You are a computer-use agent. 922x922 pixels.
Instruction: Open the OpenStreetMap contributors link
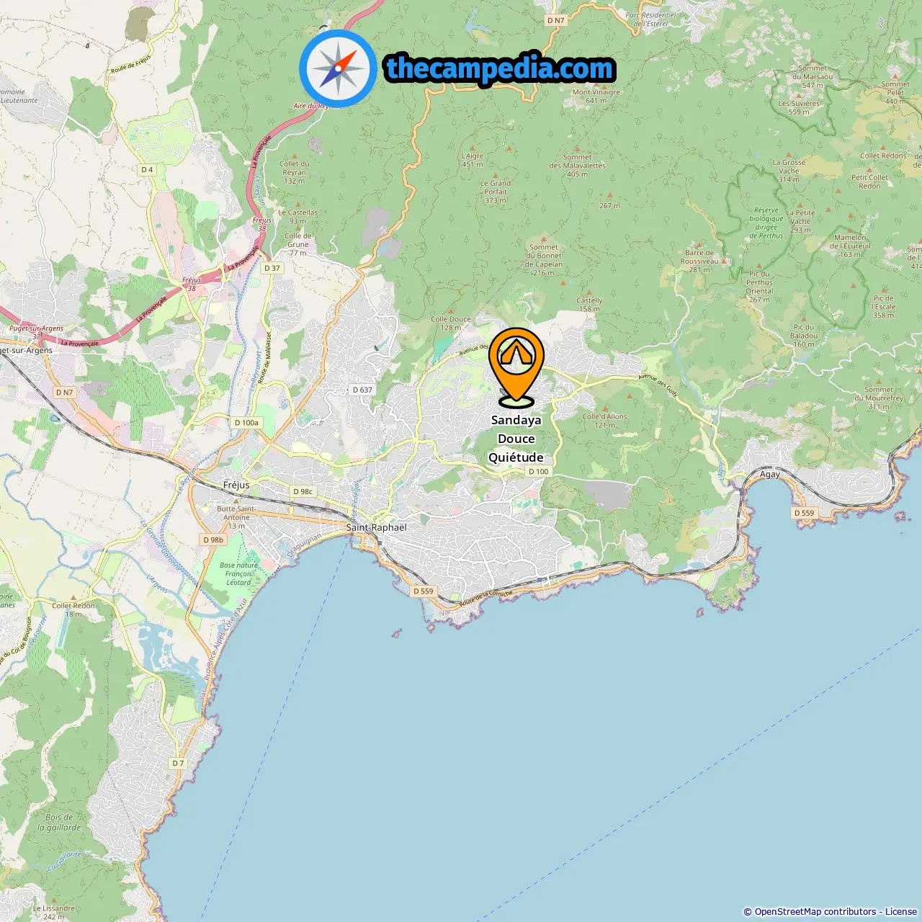click(815, 912)
